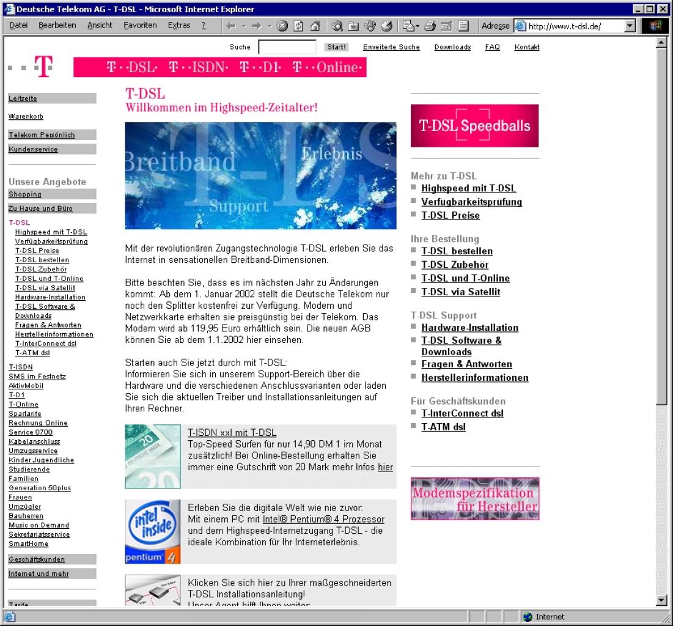Click the Start! search button
This screenshot has width=673, height=626.
tap(336, 47)
